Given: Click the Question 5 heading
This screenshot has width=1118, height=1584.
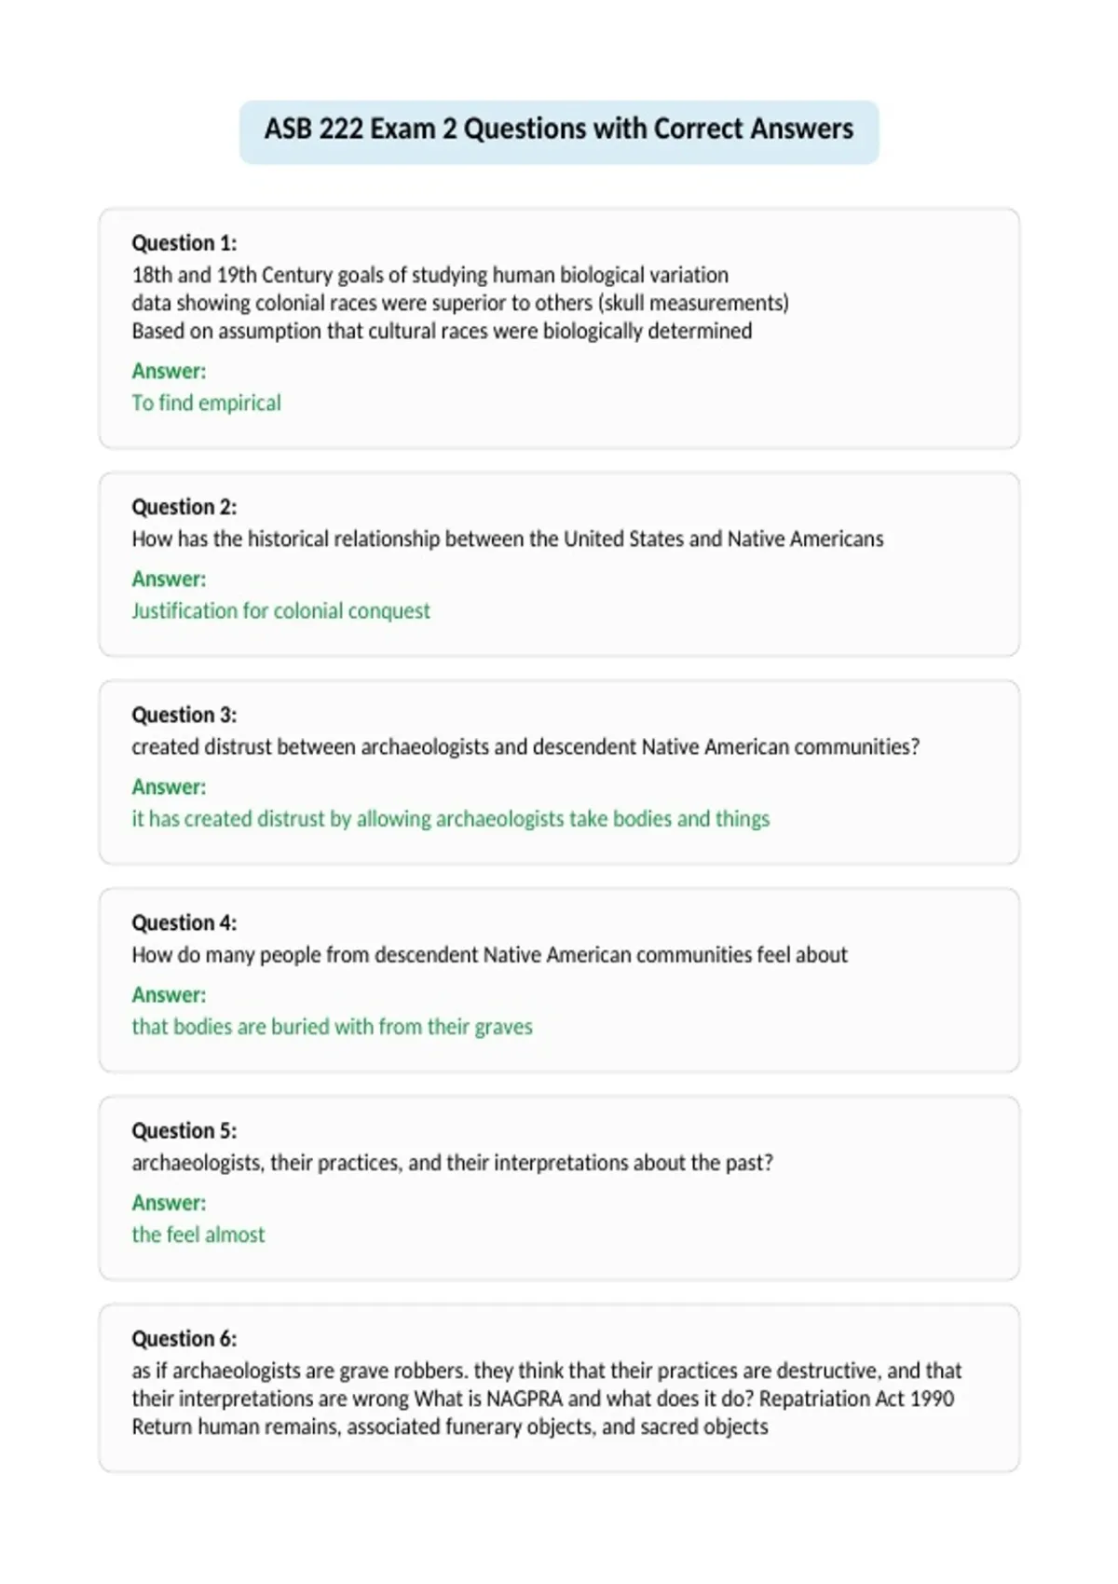Looking at the screenshot, I should pos(184,1130).
